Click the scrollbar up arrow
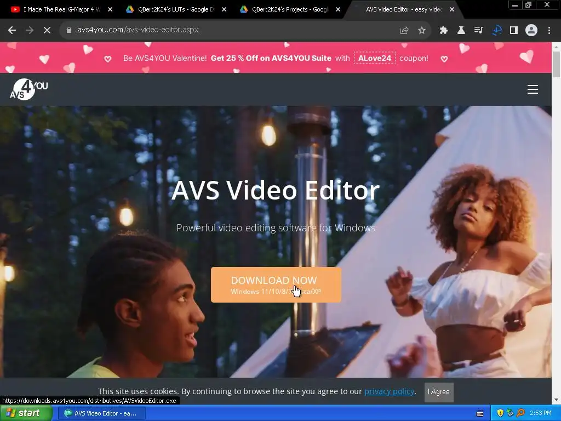Viewport: 561px width, 421px height. pyautogui.click(x=557, y=47)
